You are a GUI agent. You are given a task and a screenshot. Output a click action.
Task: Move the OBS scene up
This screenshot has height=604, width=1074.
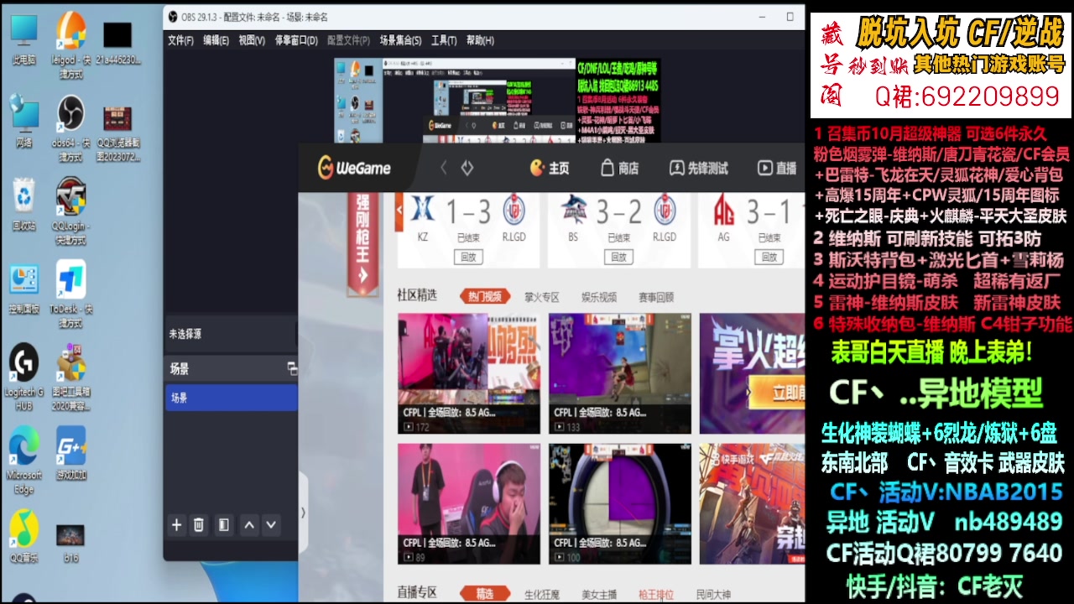(x=249, y=525)
